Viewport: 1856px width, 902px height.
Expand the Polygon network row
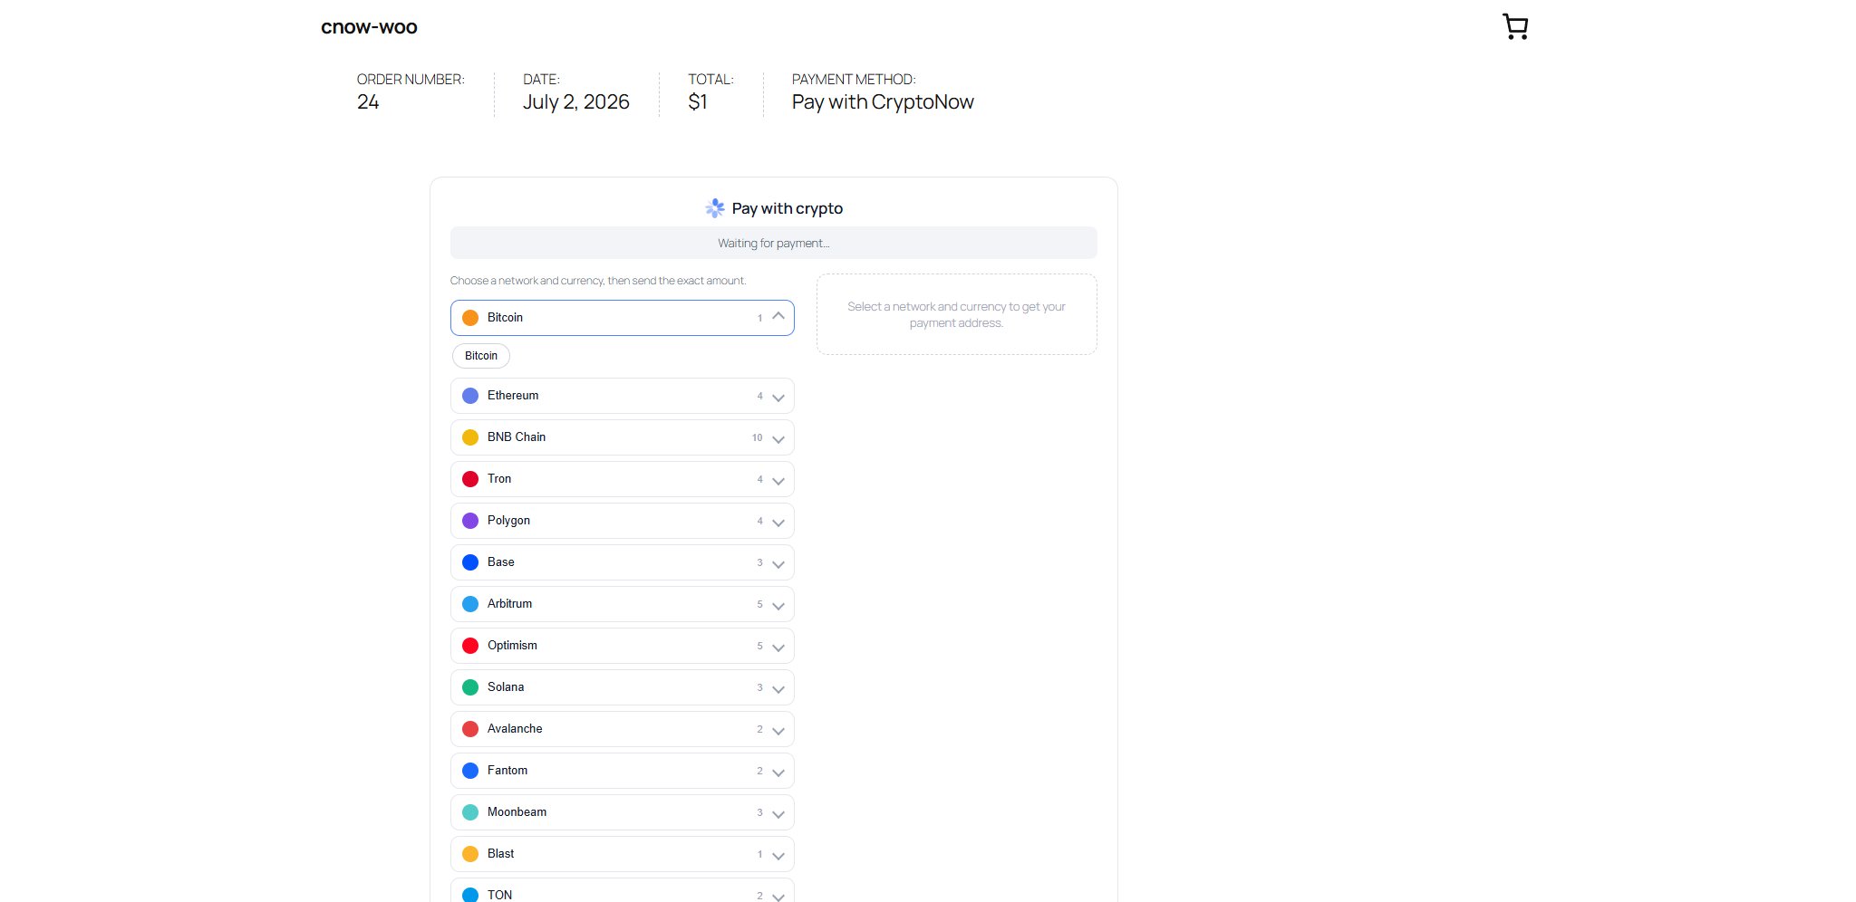tap(623, 521)
